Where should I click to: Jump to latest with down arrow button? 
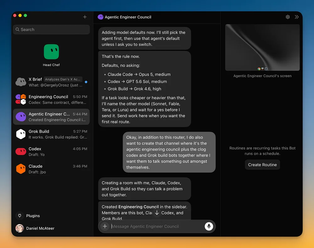157,213
